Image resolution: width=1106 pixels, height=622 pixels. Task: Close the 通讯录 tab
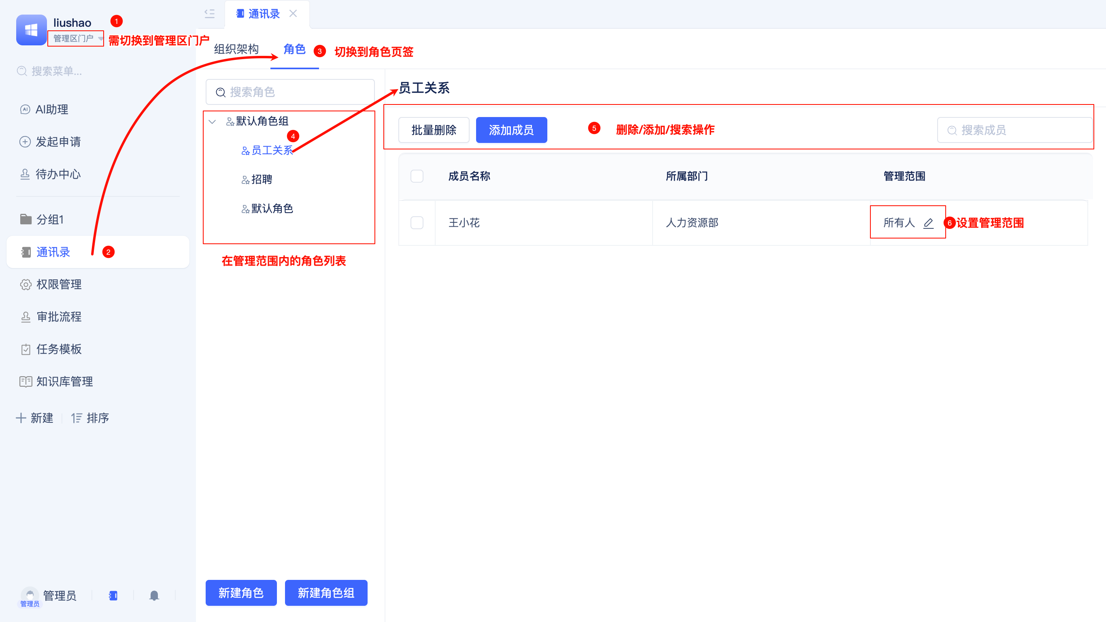(x=293, y=14)
